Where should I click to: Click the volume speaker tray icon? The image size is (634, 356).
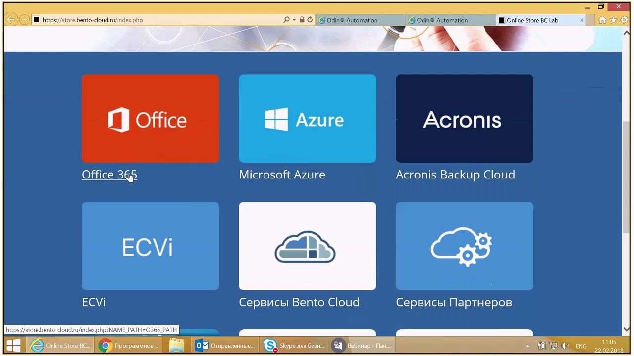coord(565,346)
